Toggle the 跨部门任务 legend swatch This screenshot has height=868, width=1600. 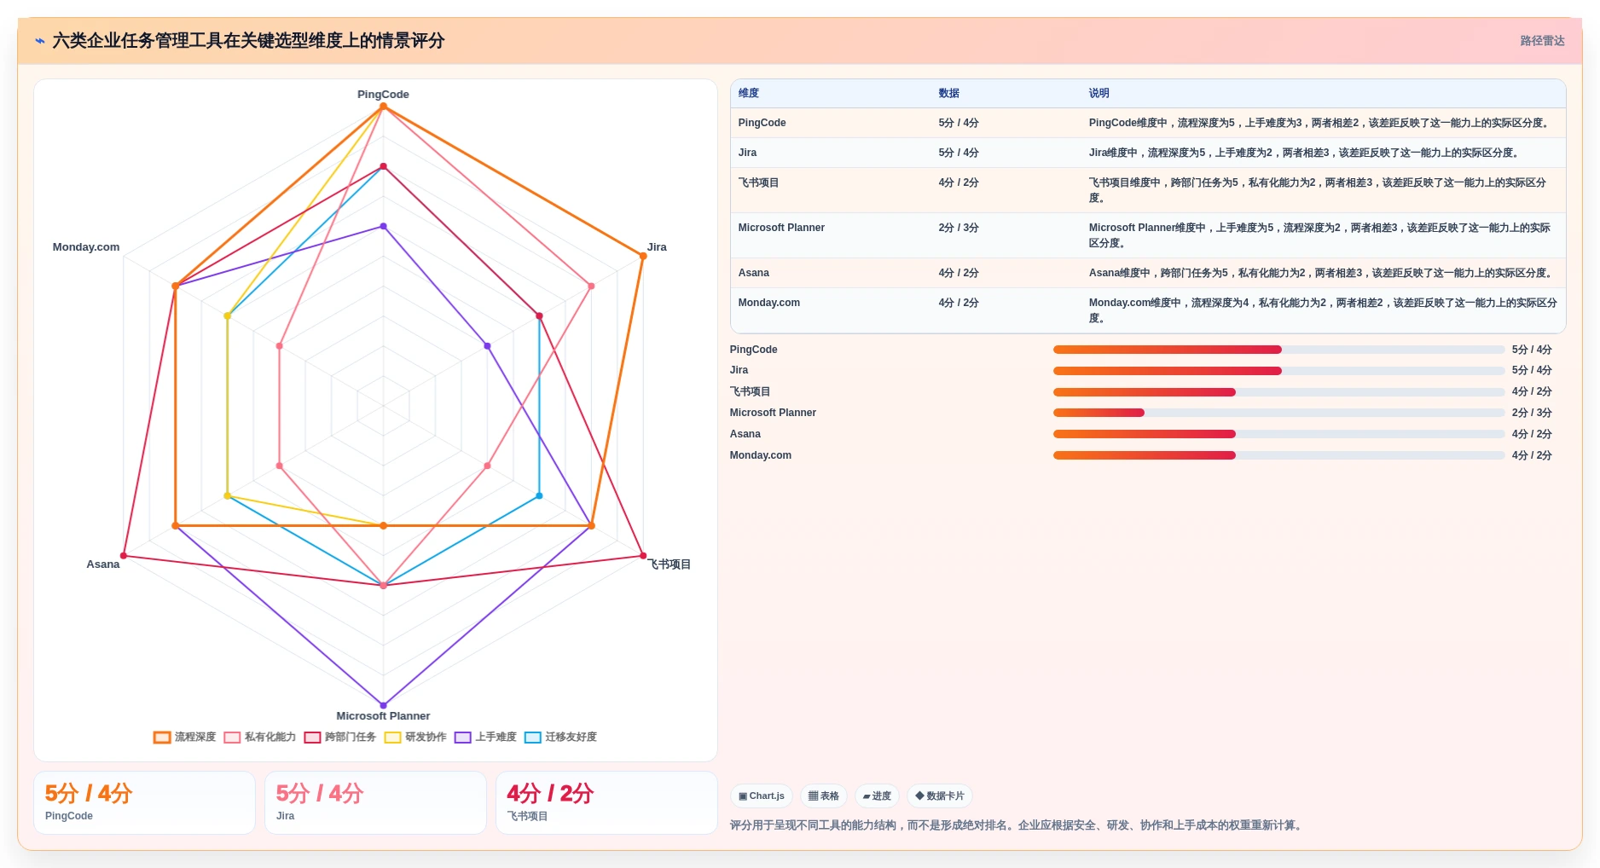coord(312,738)
